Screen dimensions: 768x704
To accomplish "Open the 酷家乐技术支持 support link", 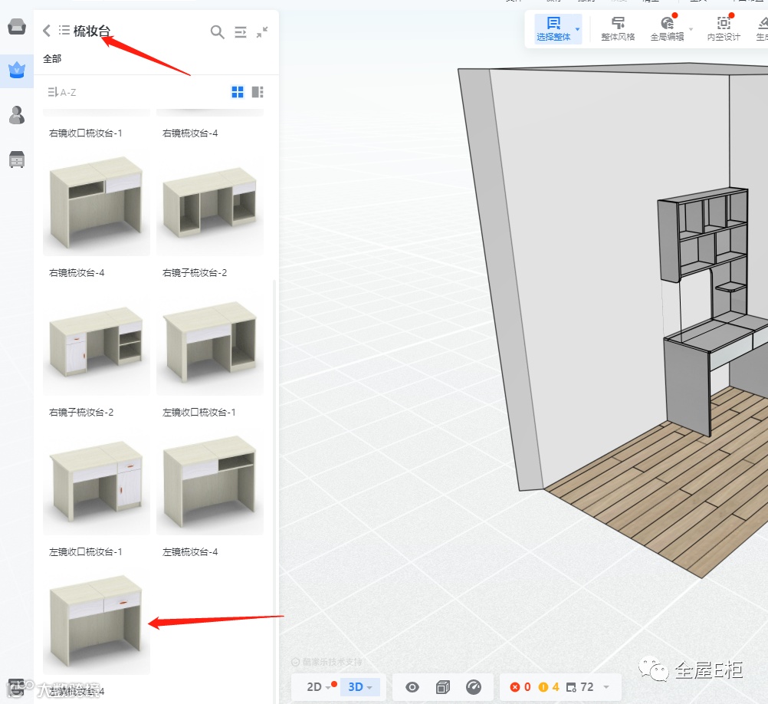I will [327, 662].
